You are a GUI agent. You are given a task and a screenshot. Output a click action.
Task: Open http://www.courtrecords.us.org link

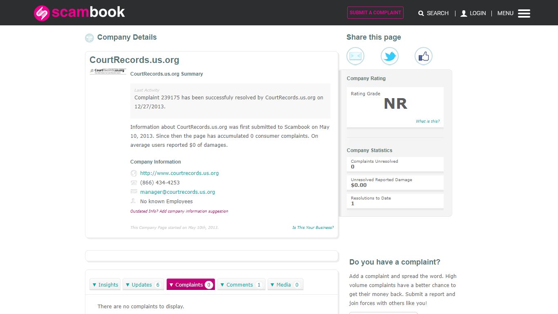coord(179,173)
